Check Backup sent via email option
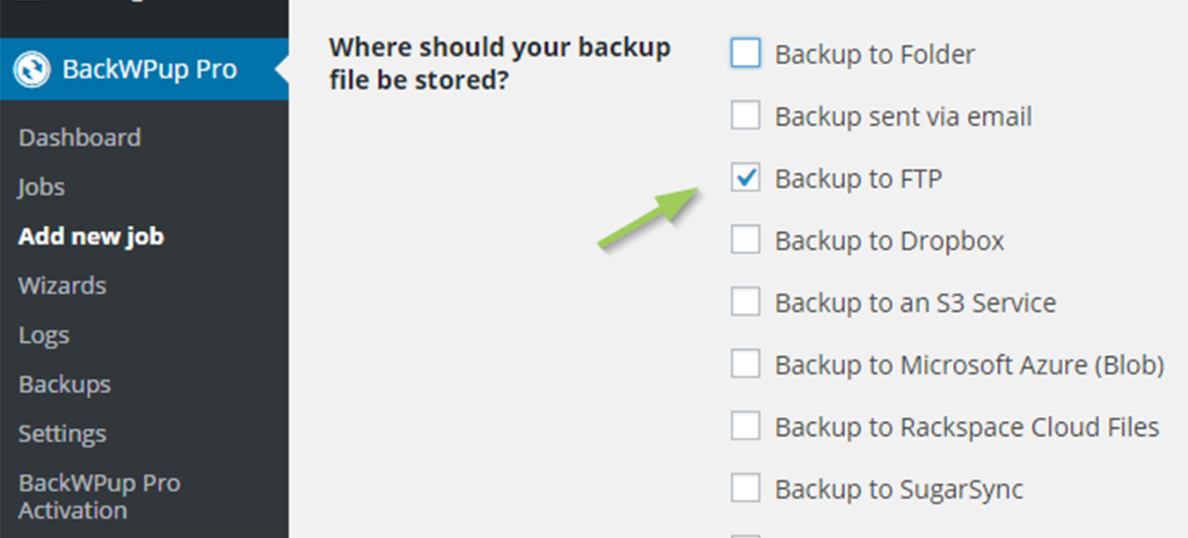Viewport: 1188px width, 538px height. [x=745, y=116]
